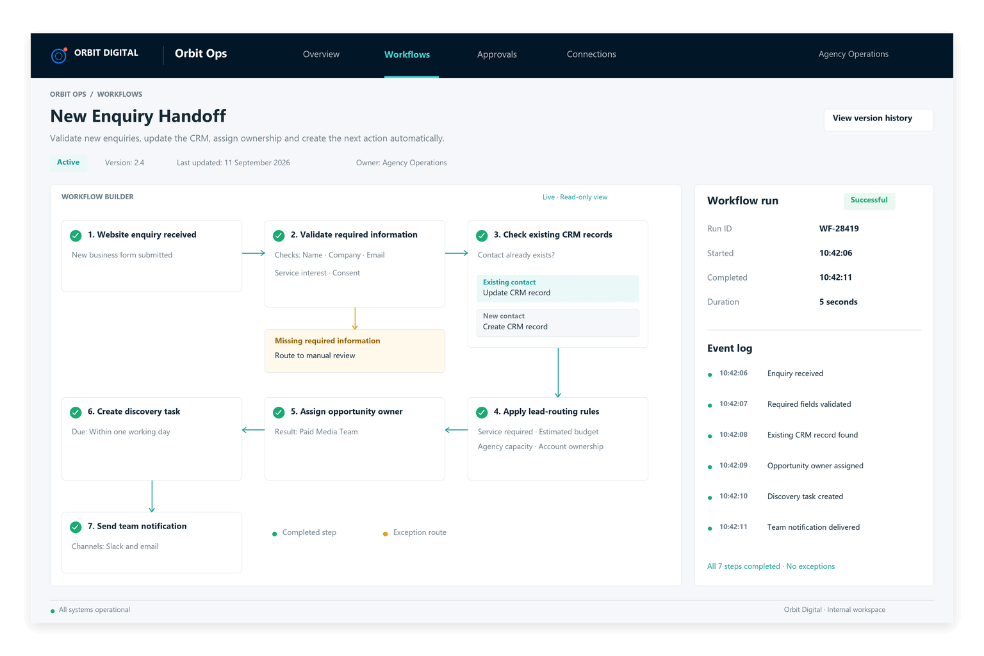Click Result: Paid Media Team text
The image size is (984, 656).
click(316, 432)
